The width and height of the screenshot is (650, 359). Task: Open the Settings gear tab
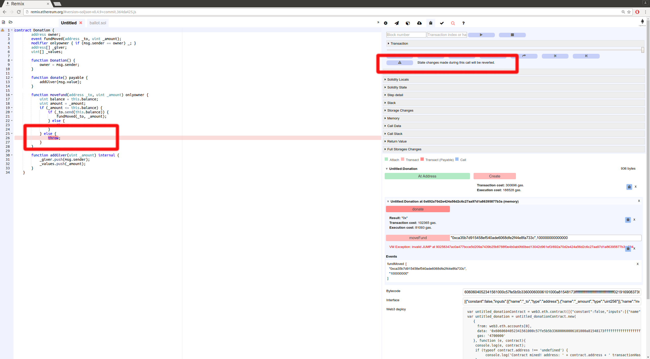[x=386, y=23]
